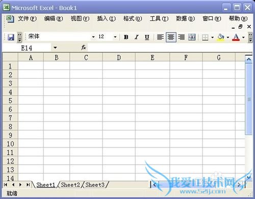
Task: Click horizontal scrollbar left arrow
Action: click(x=155, y=185)
